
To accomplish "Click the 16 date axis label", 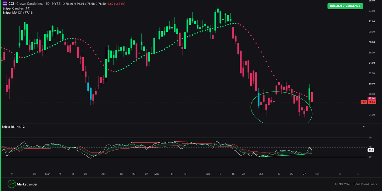I will pyautogui.click(x=73, y=174).
